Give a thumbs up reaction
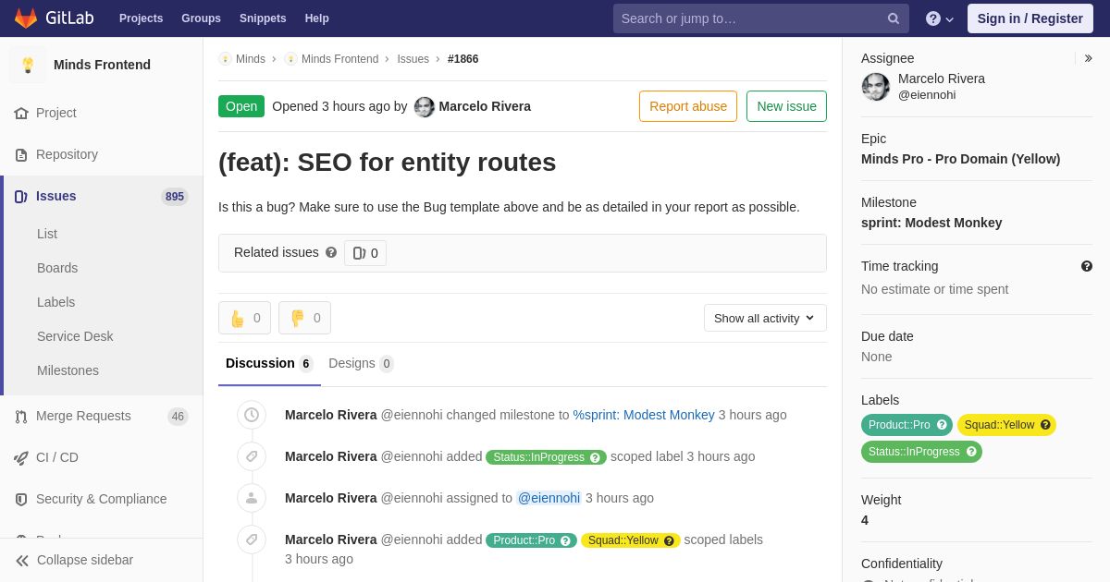The image size is (1110, 582). pos(244,318)
